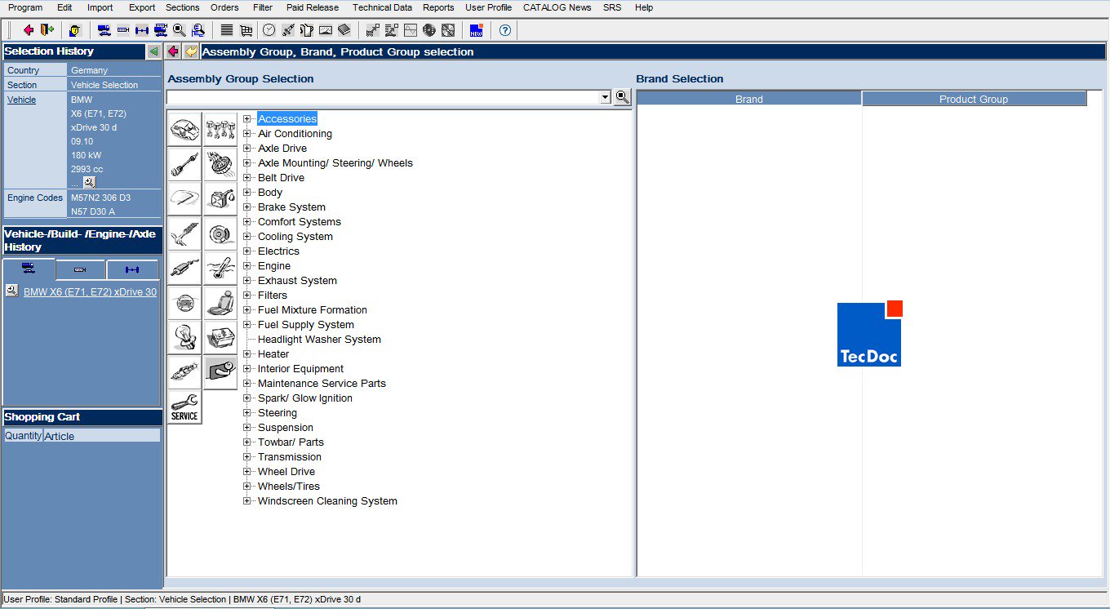This screenshot has height=609, width=1110.
Task: Select the steering wheel assembly group icon
Action: [184, 302]
